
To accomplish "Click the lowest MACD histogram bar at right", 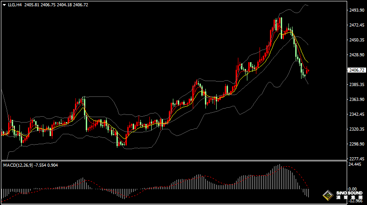I will pos(308,192).
